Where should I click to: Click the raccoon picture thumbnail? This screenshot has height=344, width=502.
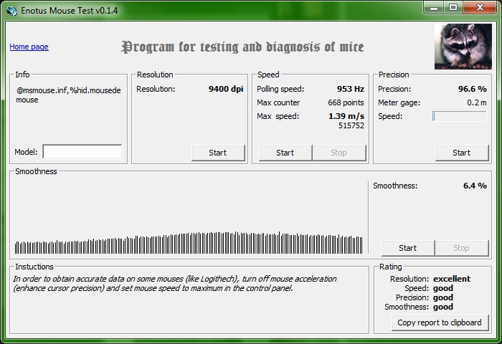(463, 47)
